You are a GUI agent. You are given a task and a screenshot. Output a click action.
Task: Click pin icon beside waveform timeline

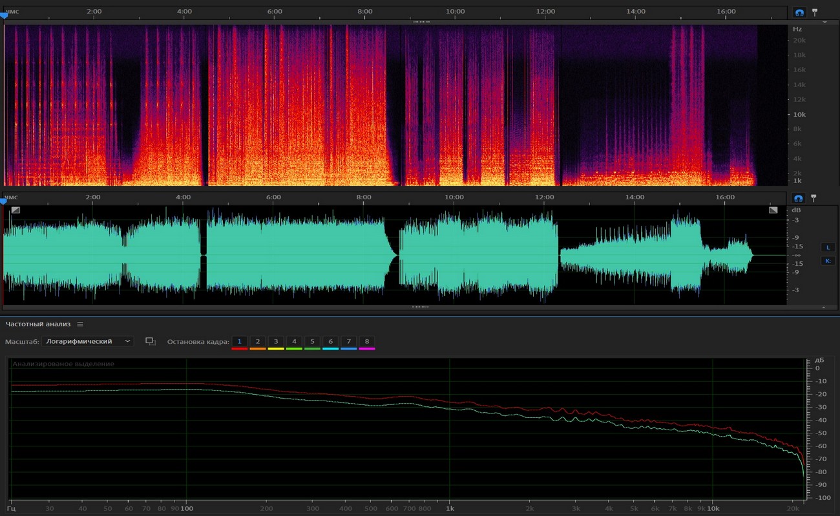pyautogui.click(x=814, y=198)
